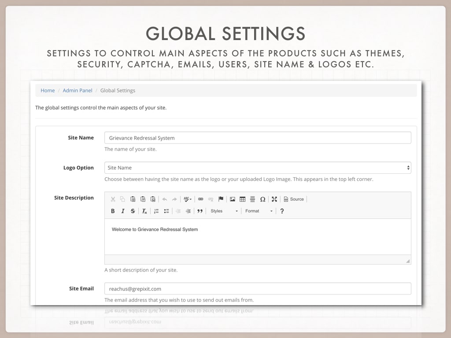Click the Remove Format icon
Image resolution: width=451 pixels, height=338 pixels.
[144, 211]
